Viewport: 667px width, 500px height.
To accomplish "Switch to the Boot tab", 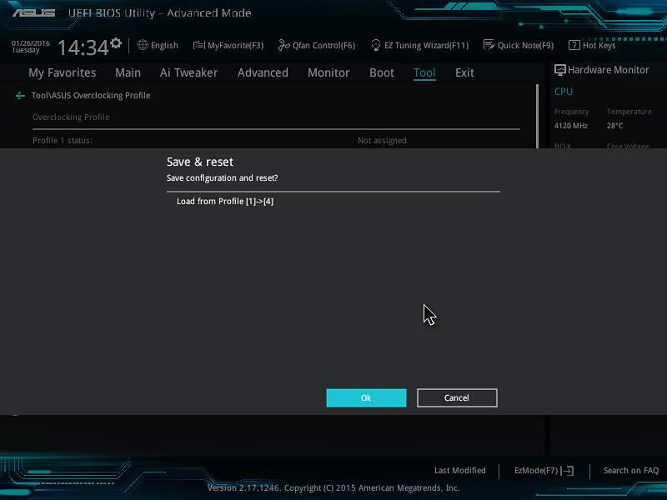I will [382, 72].
